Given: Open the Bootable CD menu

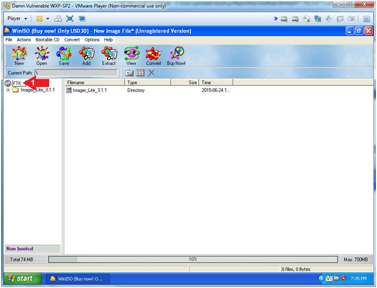Looking at the screenshot, I should [47, 40].
